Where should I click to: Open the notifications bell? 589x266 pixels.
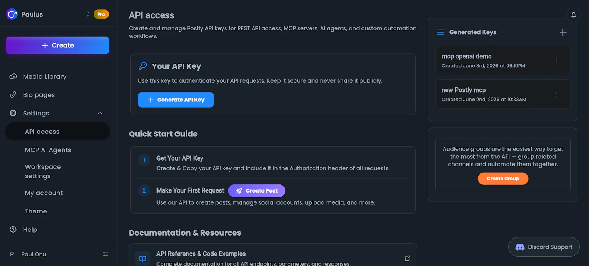(574, 15)
